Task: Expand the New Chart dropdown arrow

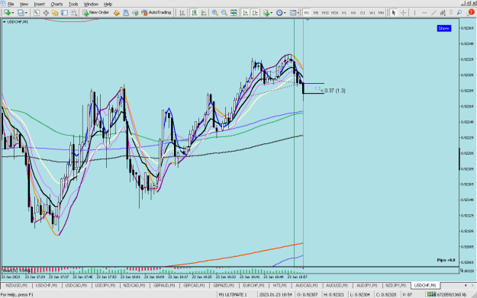Action: pos(13,13)
